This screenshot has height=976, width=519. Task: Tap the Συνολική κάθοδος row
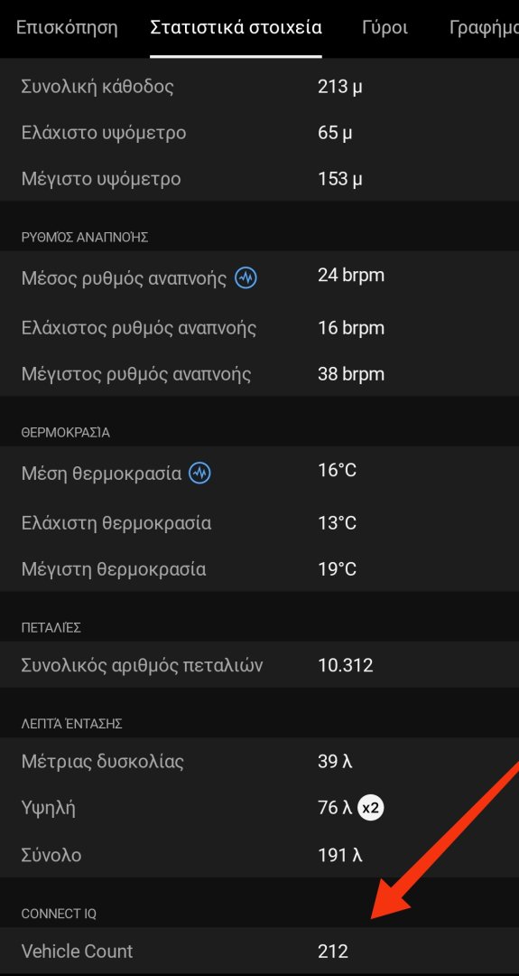pos(259,86)
